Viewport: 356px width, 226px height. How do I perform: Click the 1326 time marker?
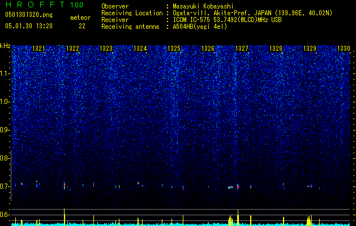coord(208,49)
